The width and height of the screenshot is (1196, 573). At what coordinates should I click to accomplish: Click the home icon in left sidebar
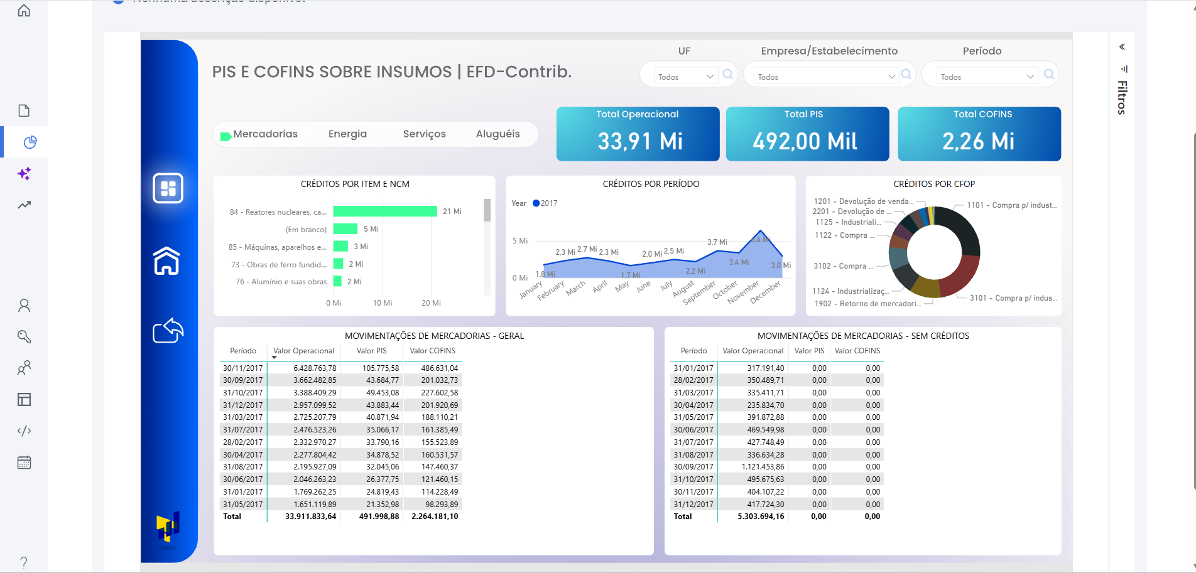(x=24, y=11)
